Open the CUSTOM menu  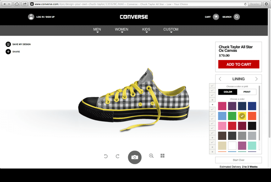click(x=171, y=30)
